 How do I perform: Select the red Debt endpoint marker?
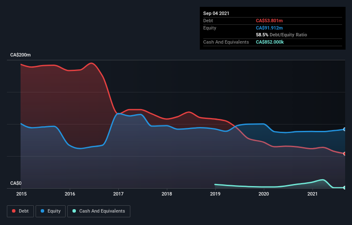[x=345, y=154]
